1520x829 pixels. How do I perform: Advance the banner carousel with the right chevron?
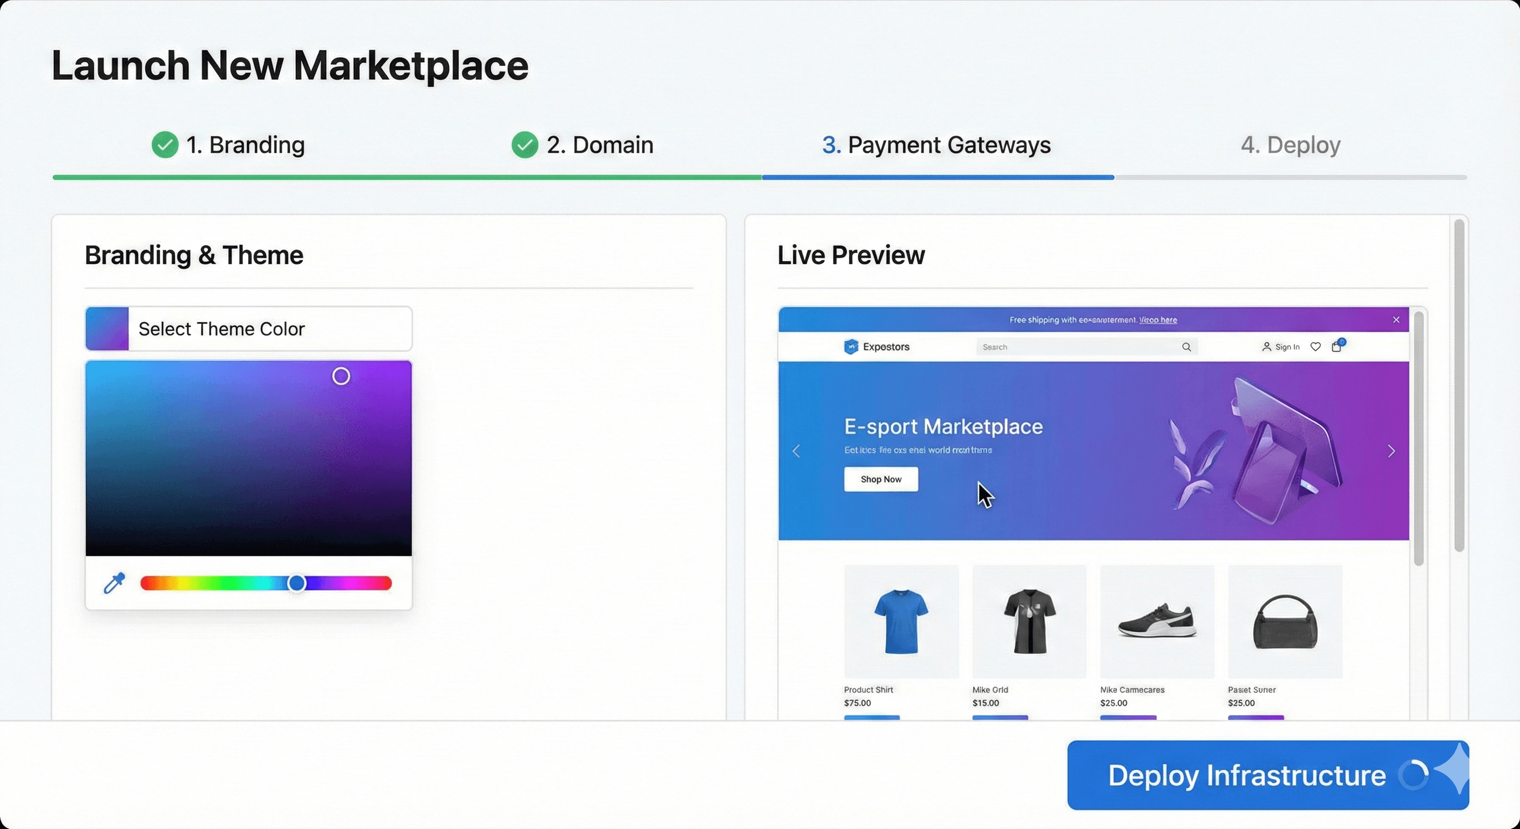1392,451
